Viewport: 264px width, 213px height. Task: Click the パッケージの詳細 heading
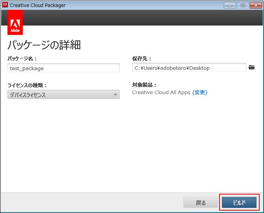pyautogui.click(x=44, y=45)
